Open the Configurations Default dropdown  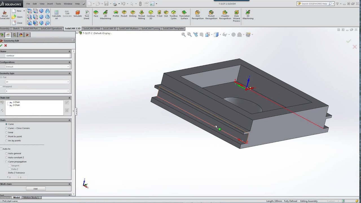pyautogui.click(x=38, y=67)
